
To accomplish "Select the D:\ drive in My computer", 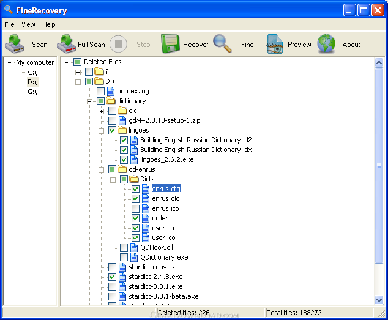I will coord(32,82).
